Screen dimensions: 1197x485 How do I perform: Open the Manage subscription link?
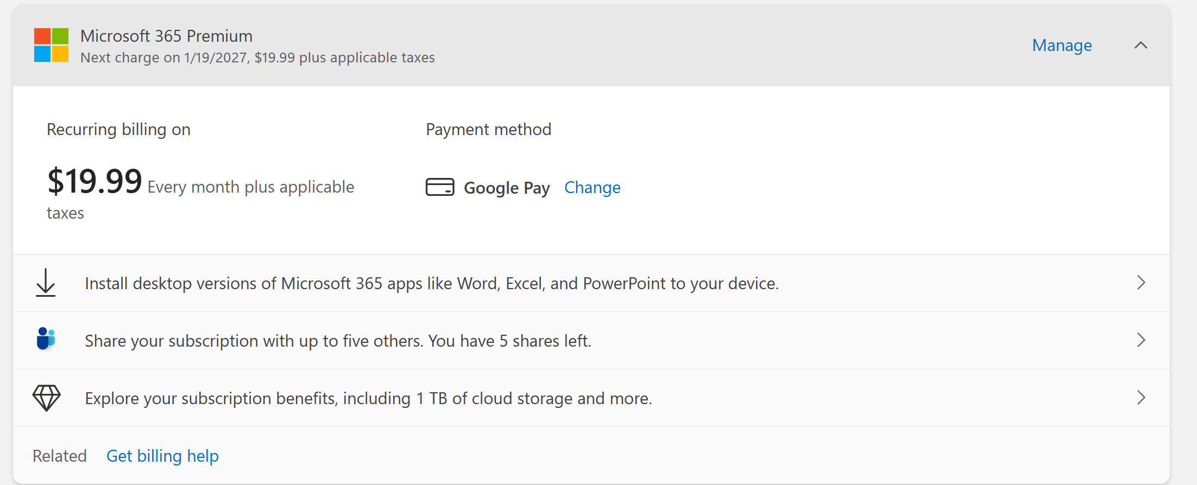click(1062, 46)
